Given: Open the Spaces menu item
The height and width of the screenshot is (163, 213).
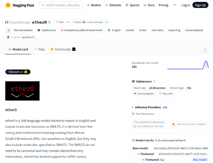Looking at the screenshot, I should coord(132,5).
